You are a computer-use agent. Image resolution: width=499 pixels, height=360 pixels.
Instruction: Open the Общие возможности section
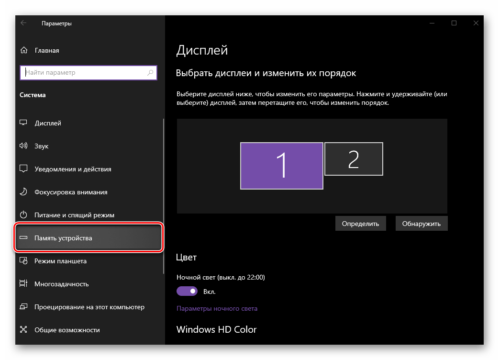tap(67, 330)
